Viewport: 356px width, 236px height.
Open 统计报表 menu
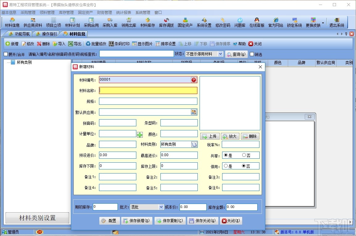[x=123, y=12]
